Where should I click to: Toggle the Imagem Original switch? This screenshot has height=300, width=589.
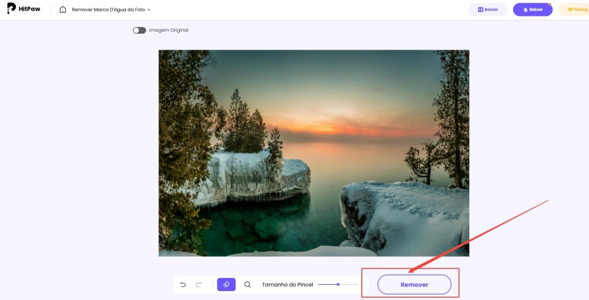[x=139, y=30]
